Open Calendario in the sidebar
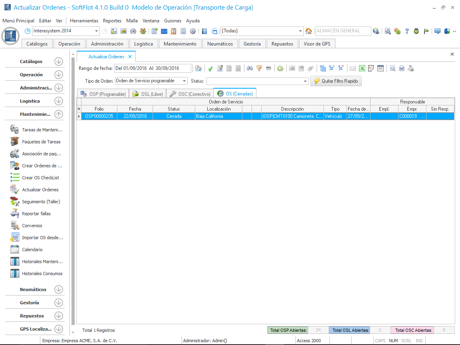This screenshot has width=460, height=345. click(x=32, y=250)
